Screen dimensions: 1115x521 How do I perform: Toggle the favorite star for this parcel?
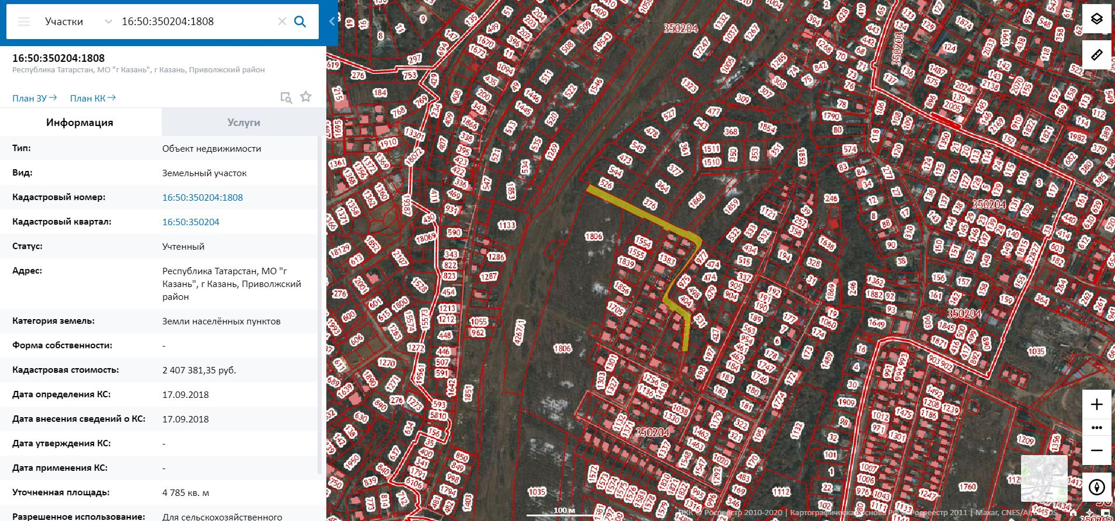click(x=306, y=97)
